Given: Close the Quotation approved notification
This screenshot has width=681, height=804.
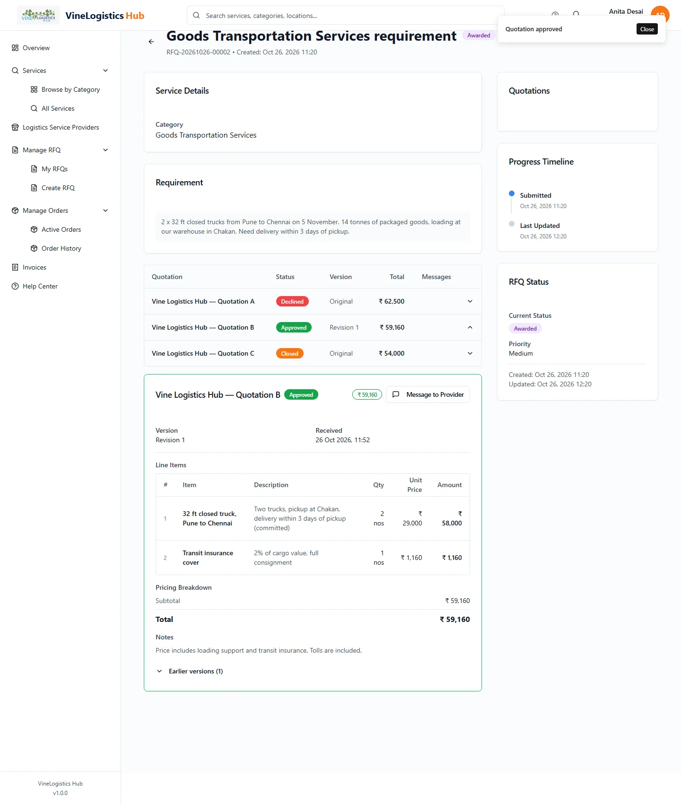Looking at the screenshot, I should 647,29.
